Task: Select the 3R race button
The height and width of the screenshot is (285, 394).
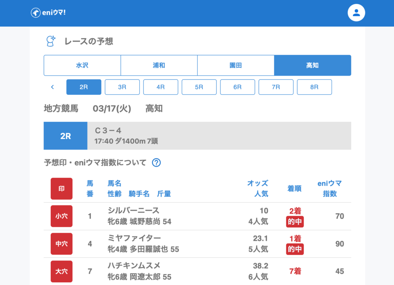Action: coord(122,87)
